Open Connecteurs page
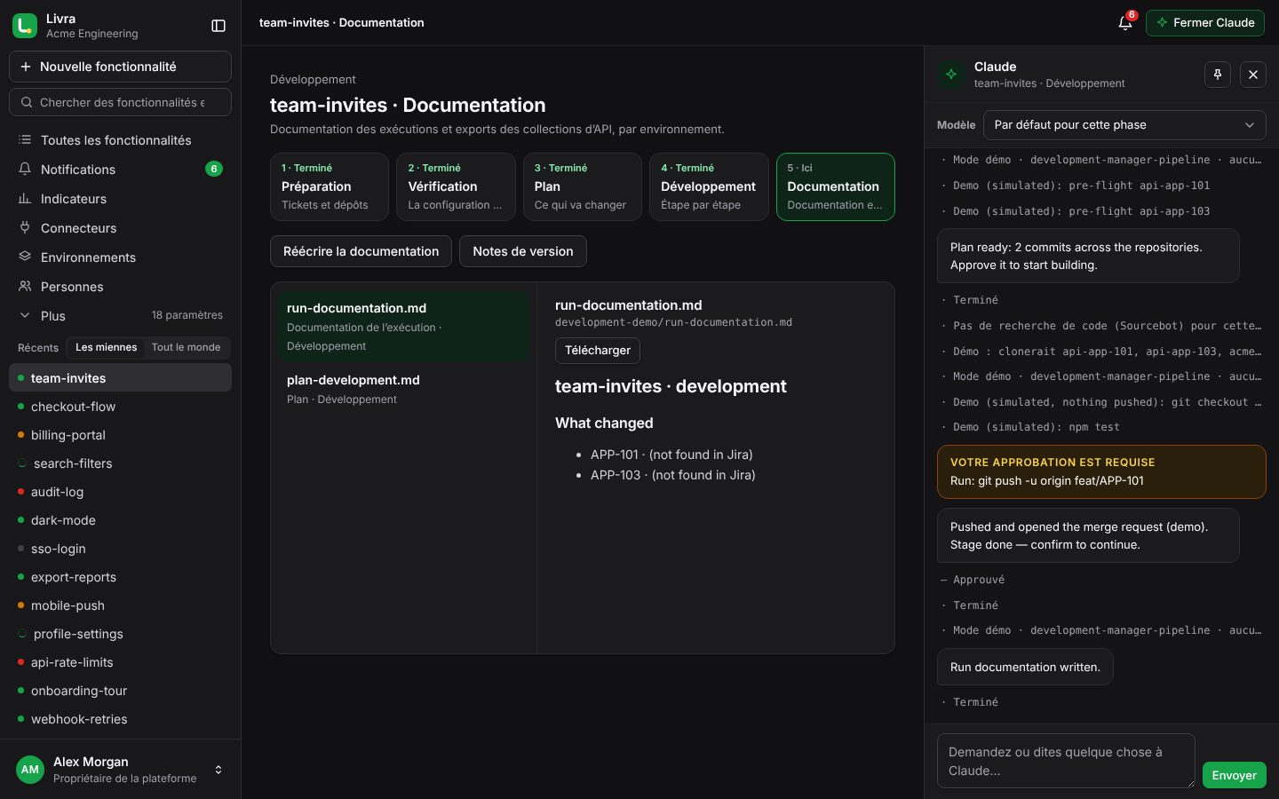The width and height of the screenshot is (1279, 799). (x=120, y=228)
